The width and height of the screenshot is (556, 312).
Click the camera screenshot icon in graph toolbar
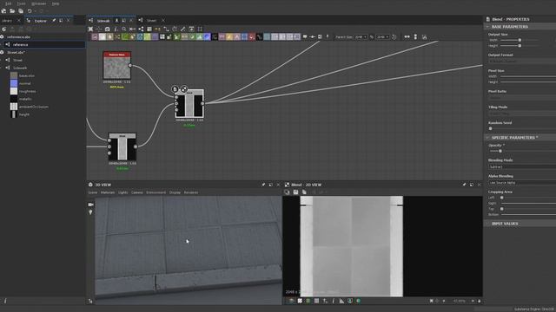click(107, 29)
